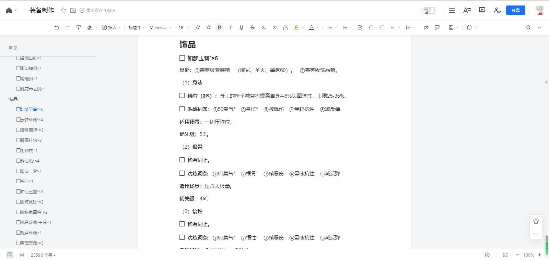Open the word count 23596 个字 menu
This screenshot has width=549, height=260.
[43, 255]
